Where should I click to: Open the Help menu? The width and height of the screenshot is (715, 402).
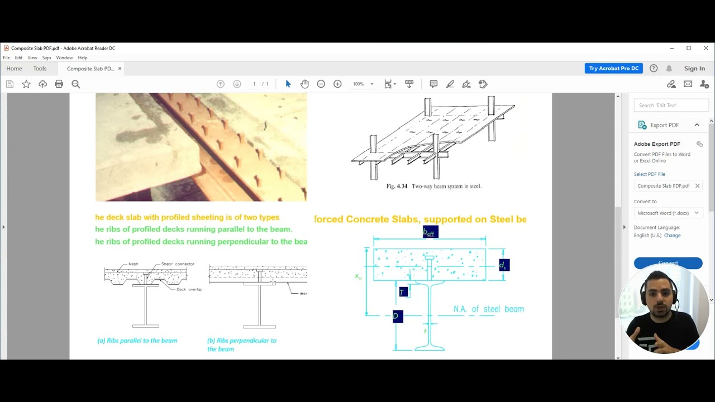click(83, 58)
